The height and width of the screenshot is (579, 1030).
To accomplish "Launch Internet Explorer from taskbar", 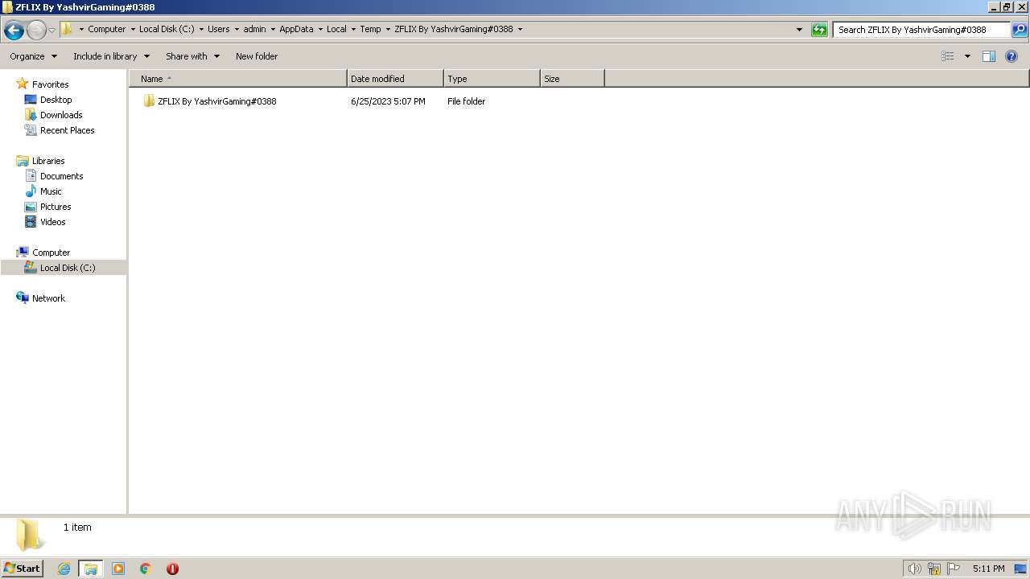I will click(64, 569).
